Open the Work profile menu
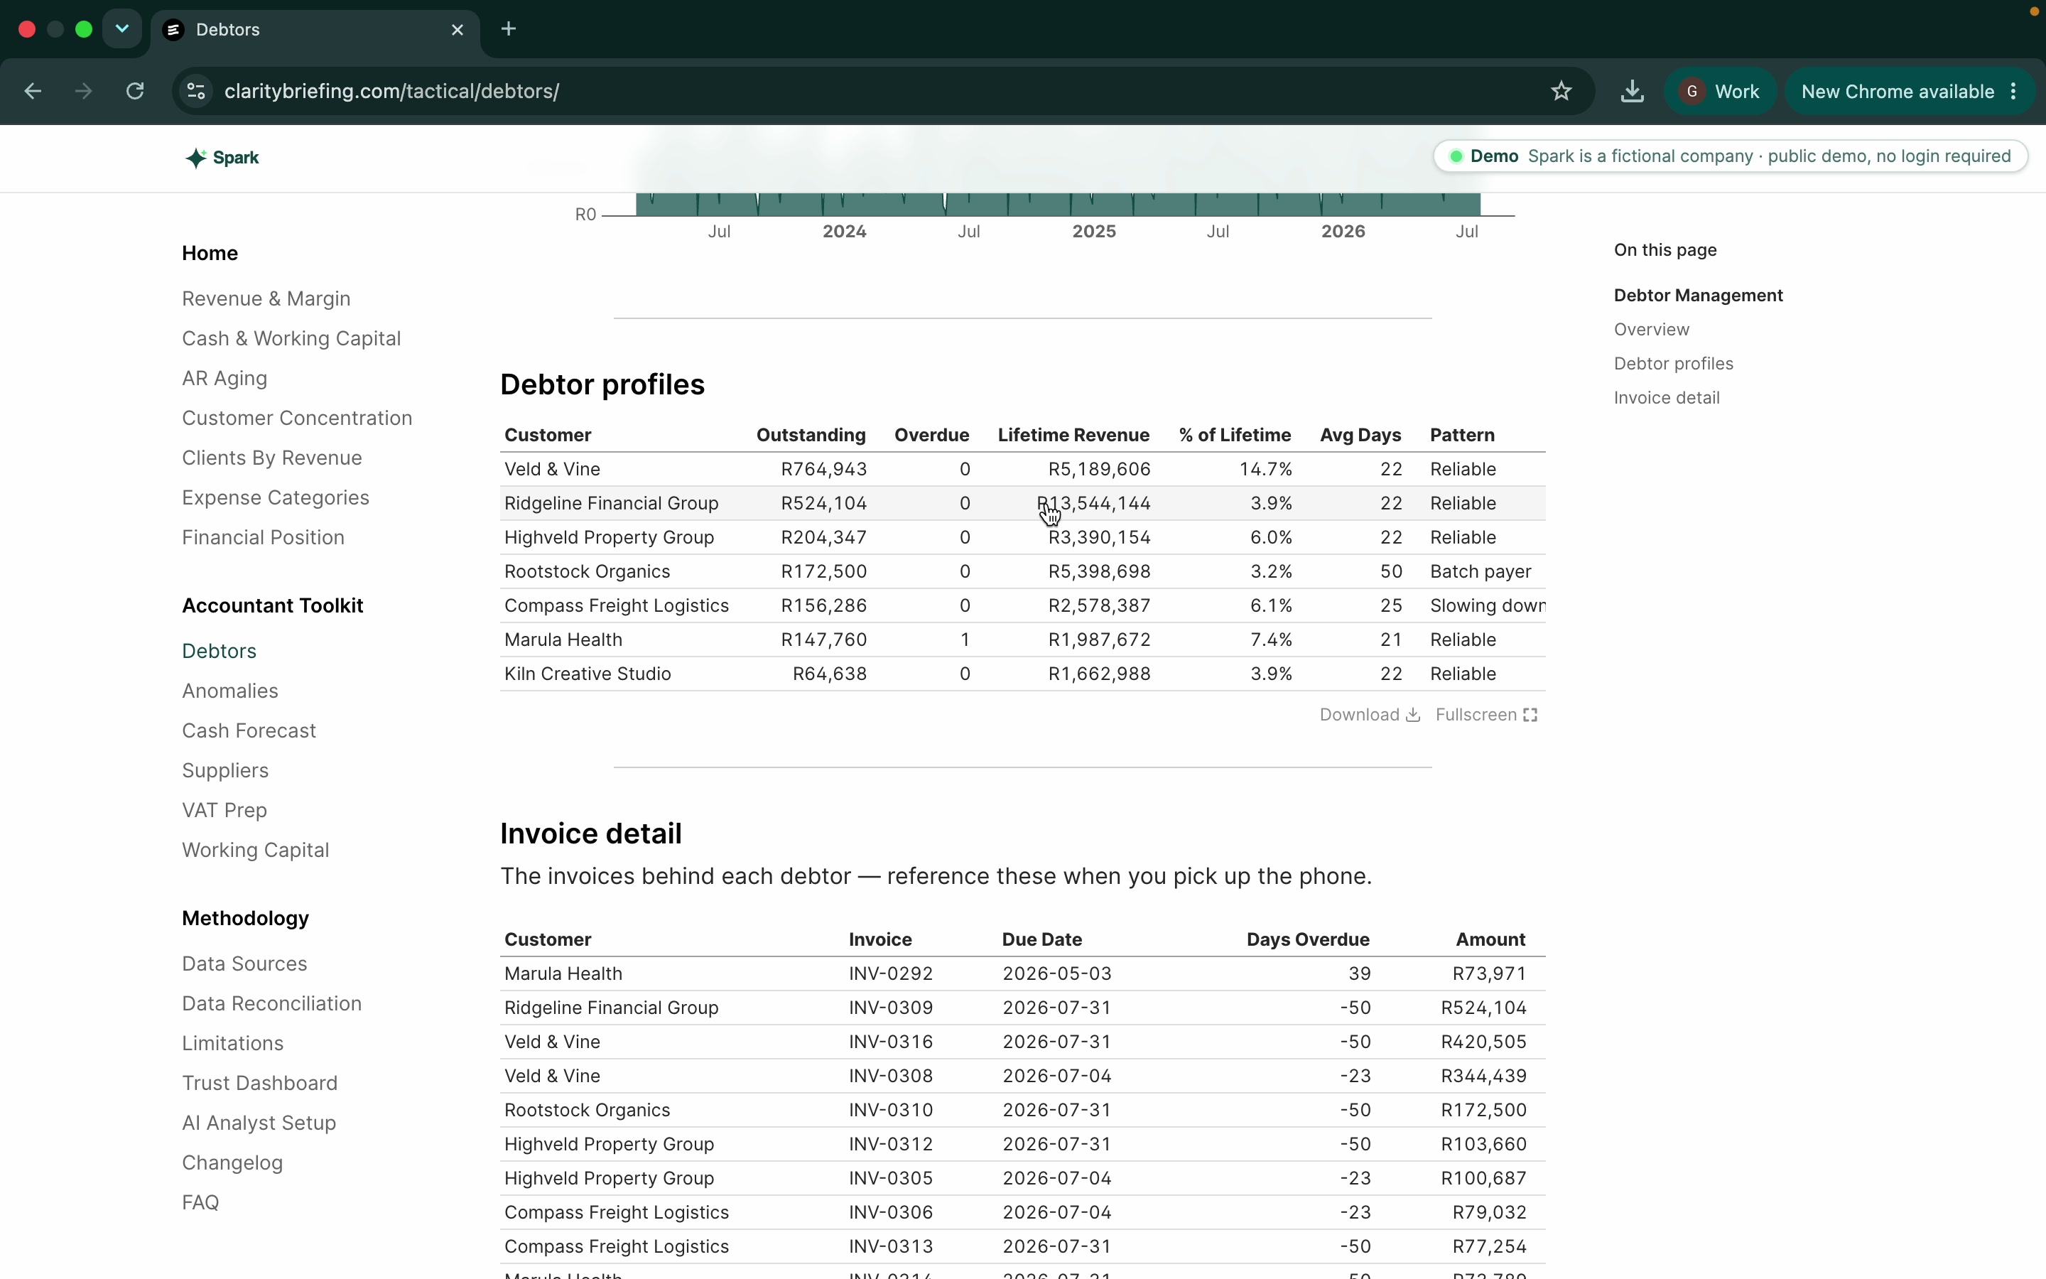 pos(1721,92)
